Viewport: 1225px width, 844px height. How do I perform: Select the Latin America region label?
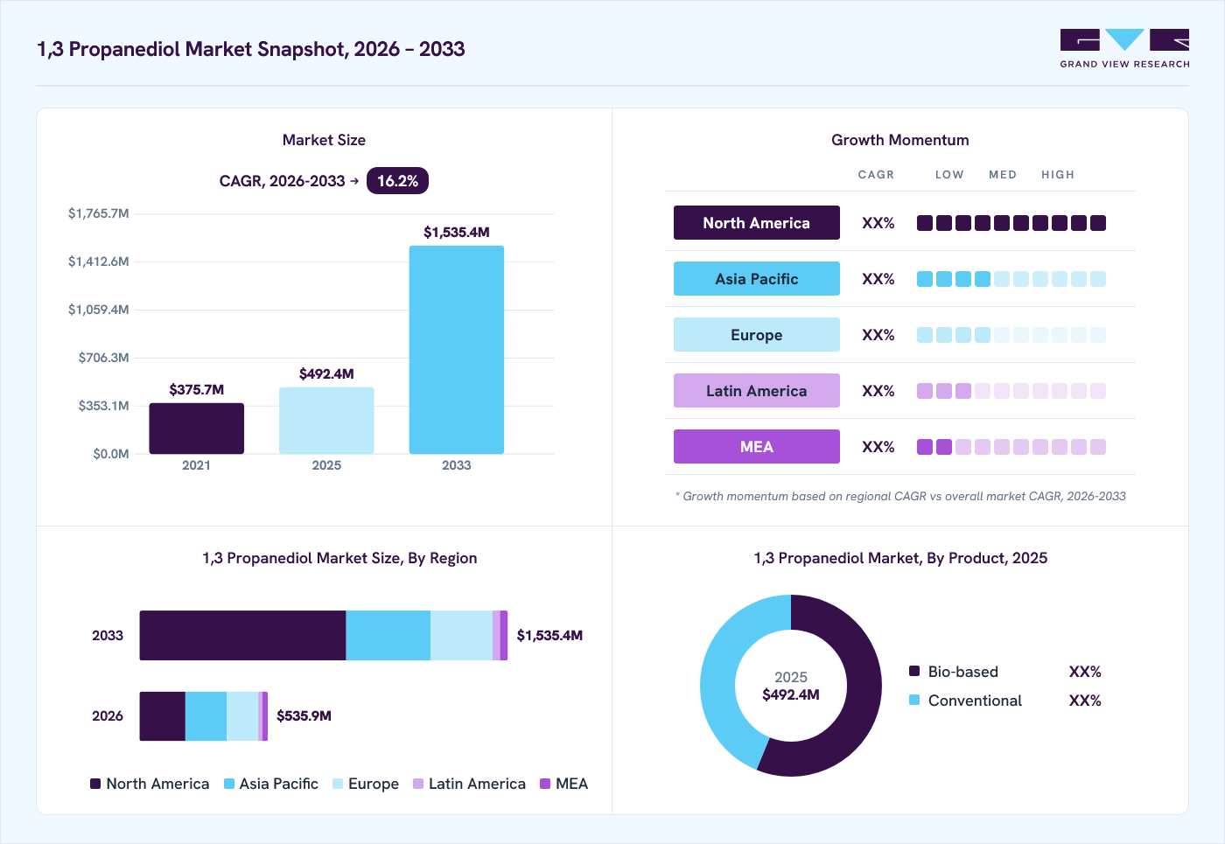click(x=757, y=391)
